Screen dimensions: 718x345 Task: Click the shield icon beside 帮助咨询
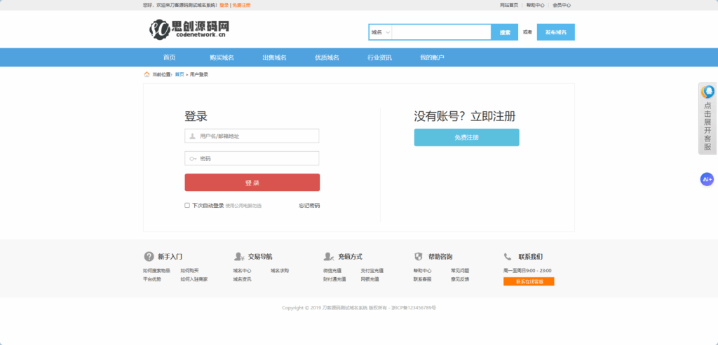click(419, 257)
